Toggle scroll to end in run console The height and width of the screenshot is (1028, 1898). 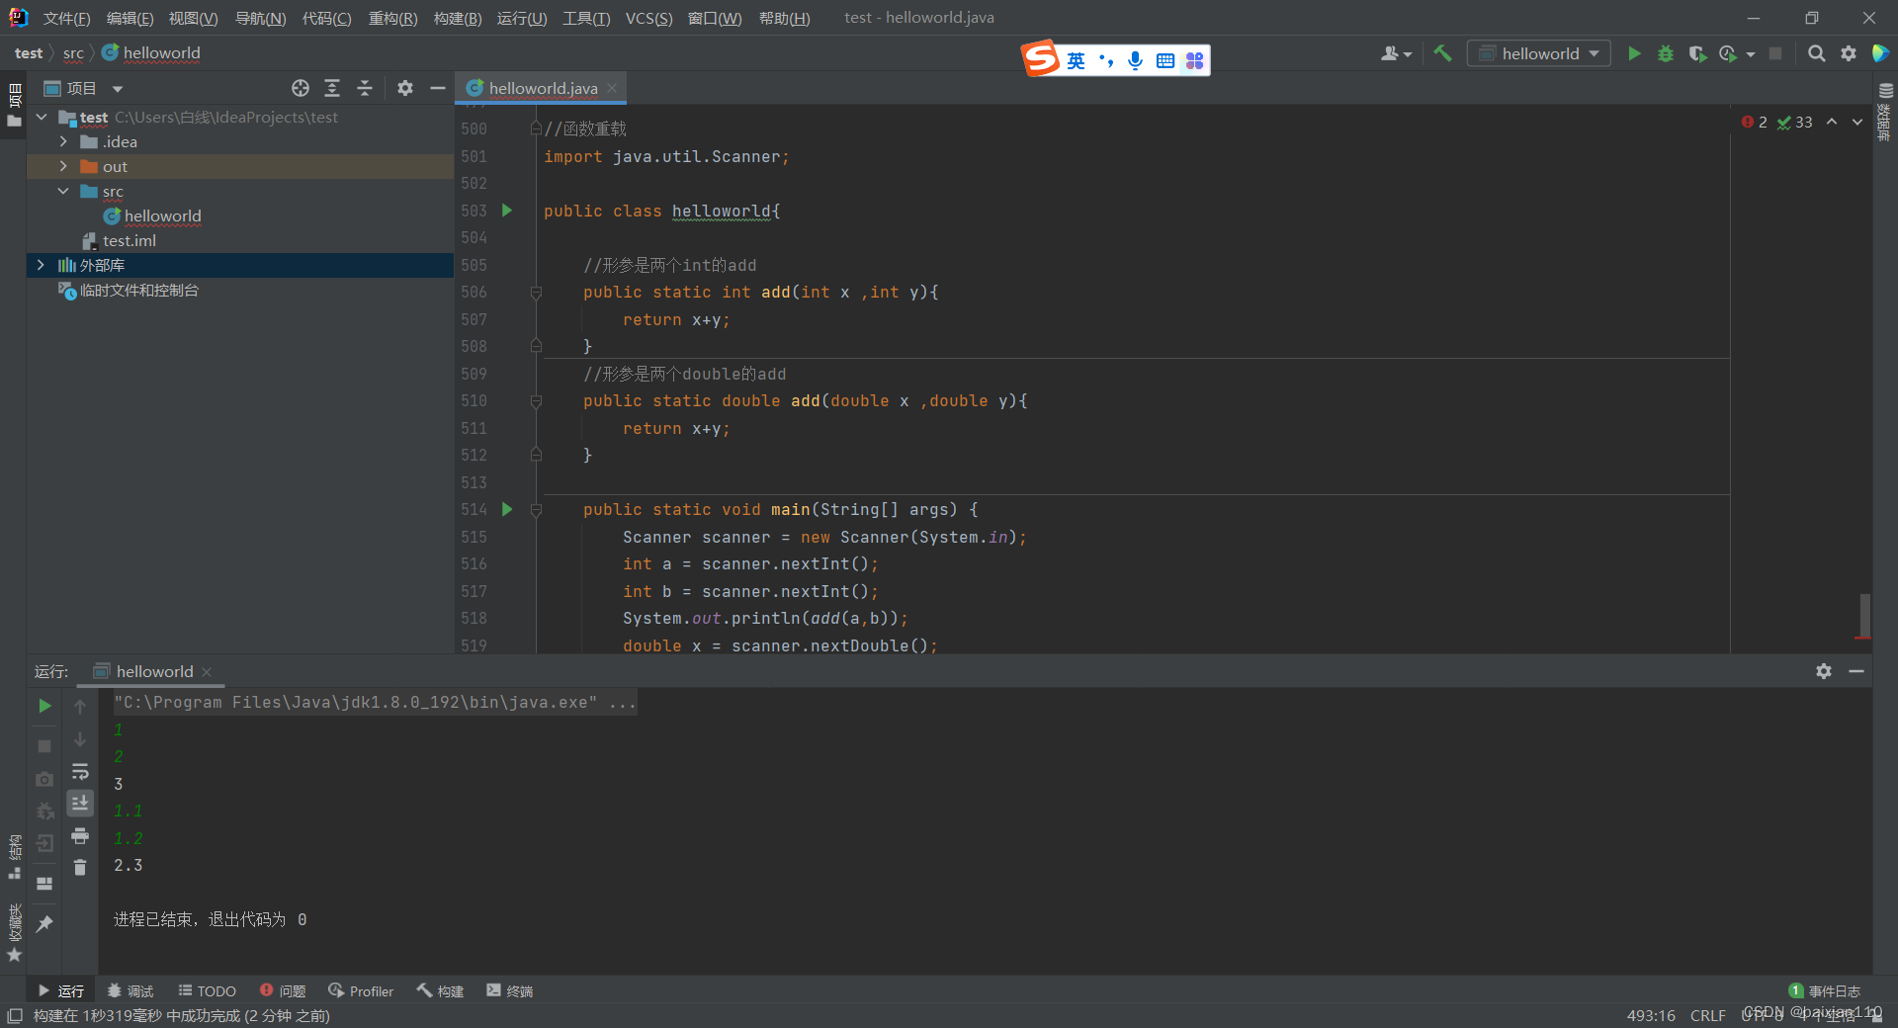click(x=80, y=804)
